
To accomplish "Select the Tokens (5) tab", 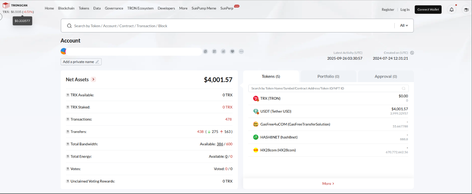I will coord(271,76).
